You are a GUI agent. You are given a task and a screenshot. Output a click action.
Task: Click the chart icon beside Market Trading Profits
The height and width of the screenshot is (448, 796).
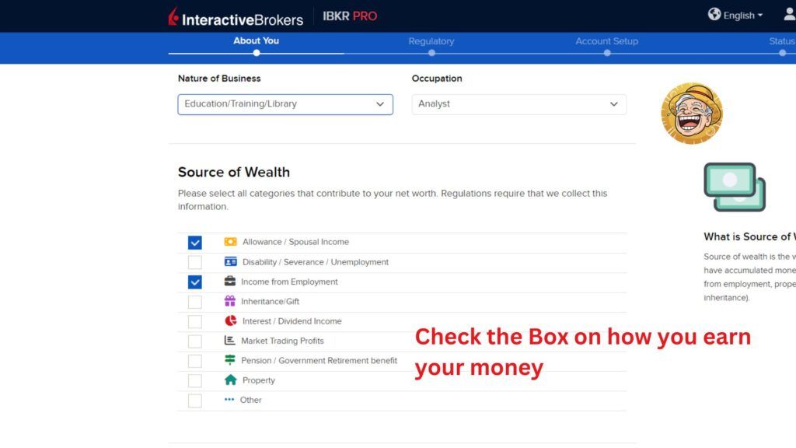click(230, 341)
